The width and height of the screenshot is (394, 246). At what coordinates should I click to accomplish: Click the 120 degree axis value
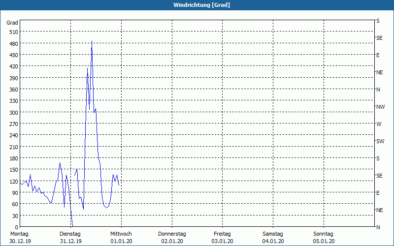click(x=14, y=182)
